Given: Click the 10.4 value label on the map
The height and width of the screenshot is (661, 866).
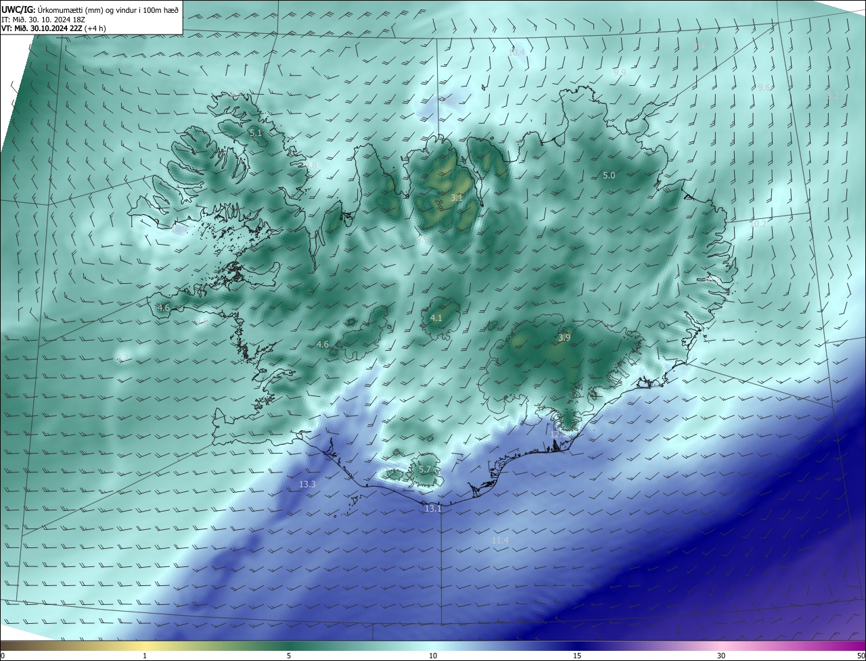Looking at the screenshot, I should [517, 52].
